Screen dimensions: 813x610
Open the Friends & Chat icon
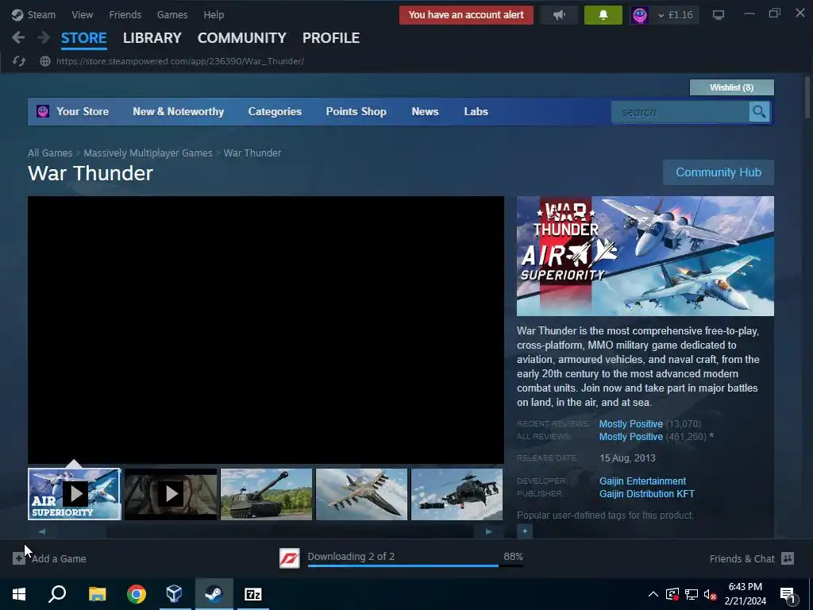coord(788,558)
